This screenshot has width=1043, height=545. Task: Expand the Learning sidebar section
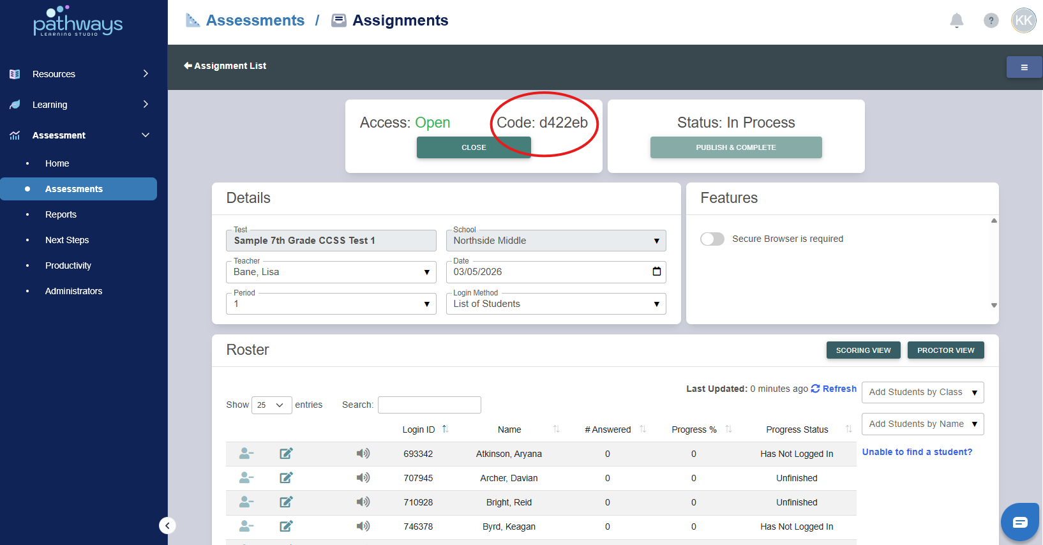146,105
